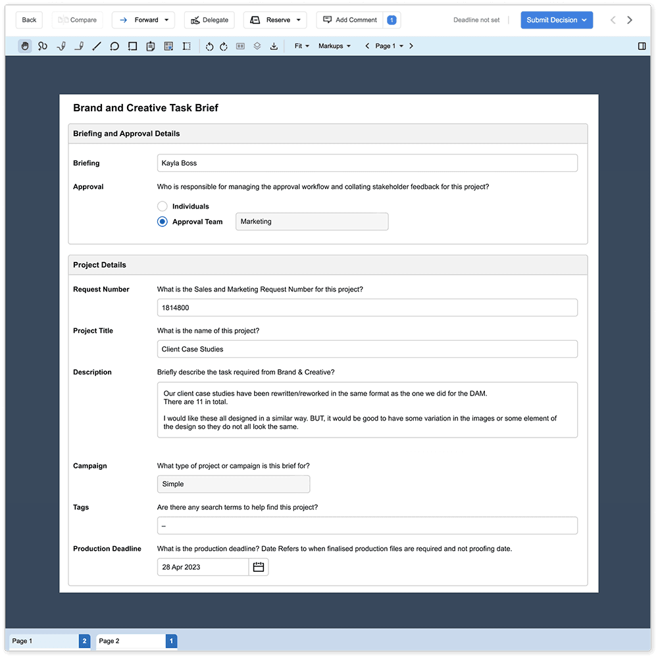
Task: Download the proof document
Action: 274,45
